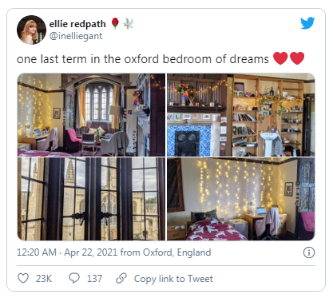Open top-left photo of bedroom window seat
Screen dimensions: 333x298
tap(91, 115)
